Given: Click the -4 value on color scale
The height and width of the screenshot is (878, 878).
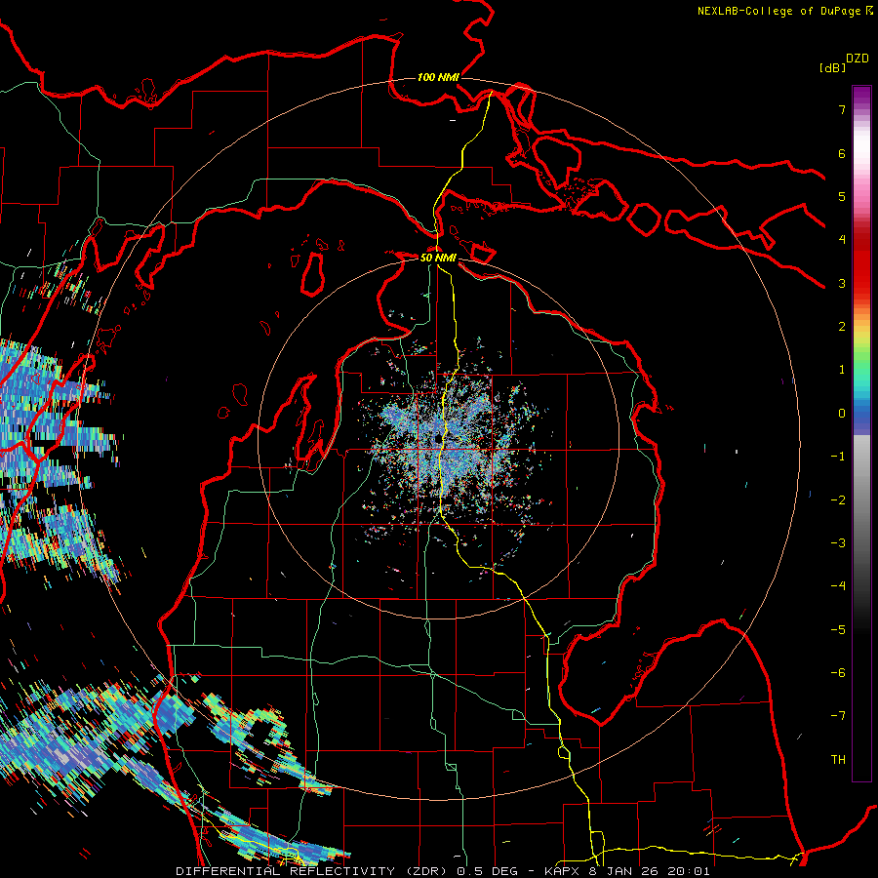Looking at the screenshot, I should [838, 586].
